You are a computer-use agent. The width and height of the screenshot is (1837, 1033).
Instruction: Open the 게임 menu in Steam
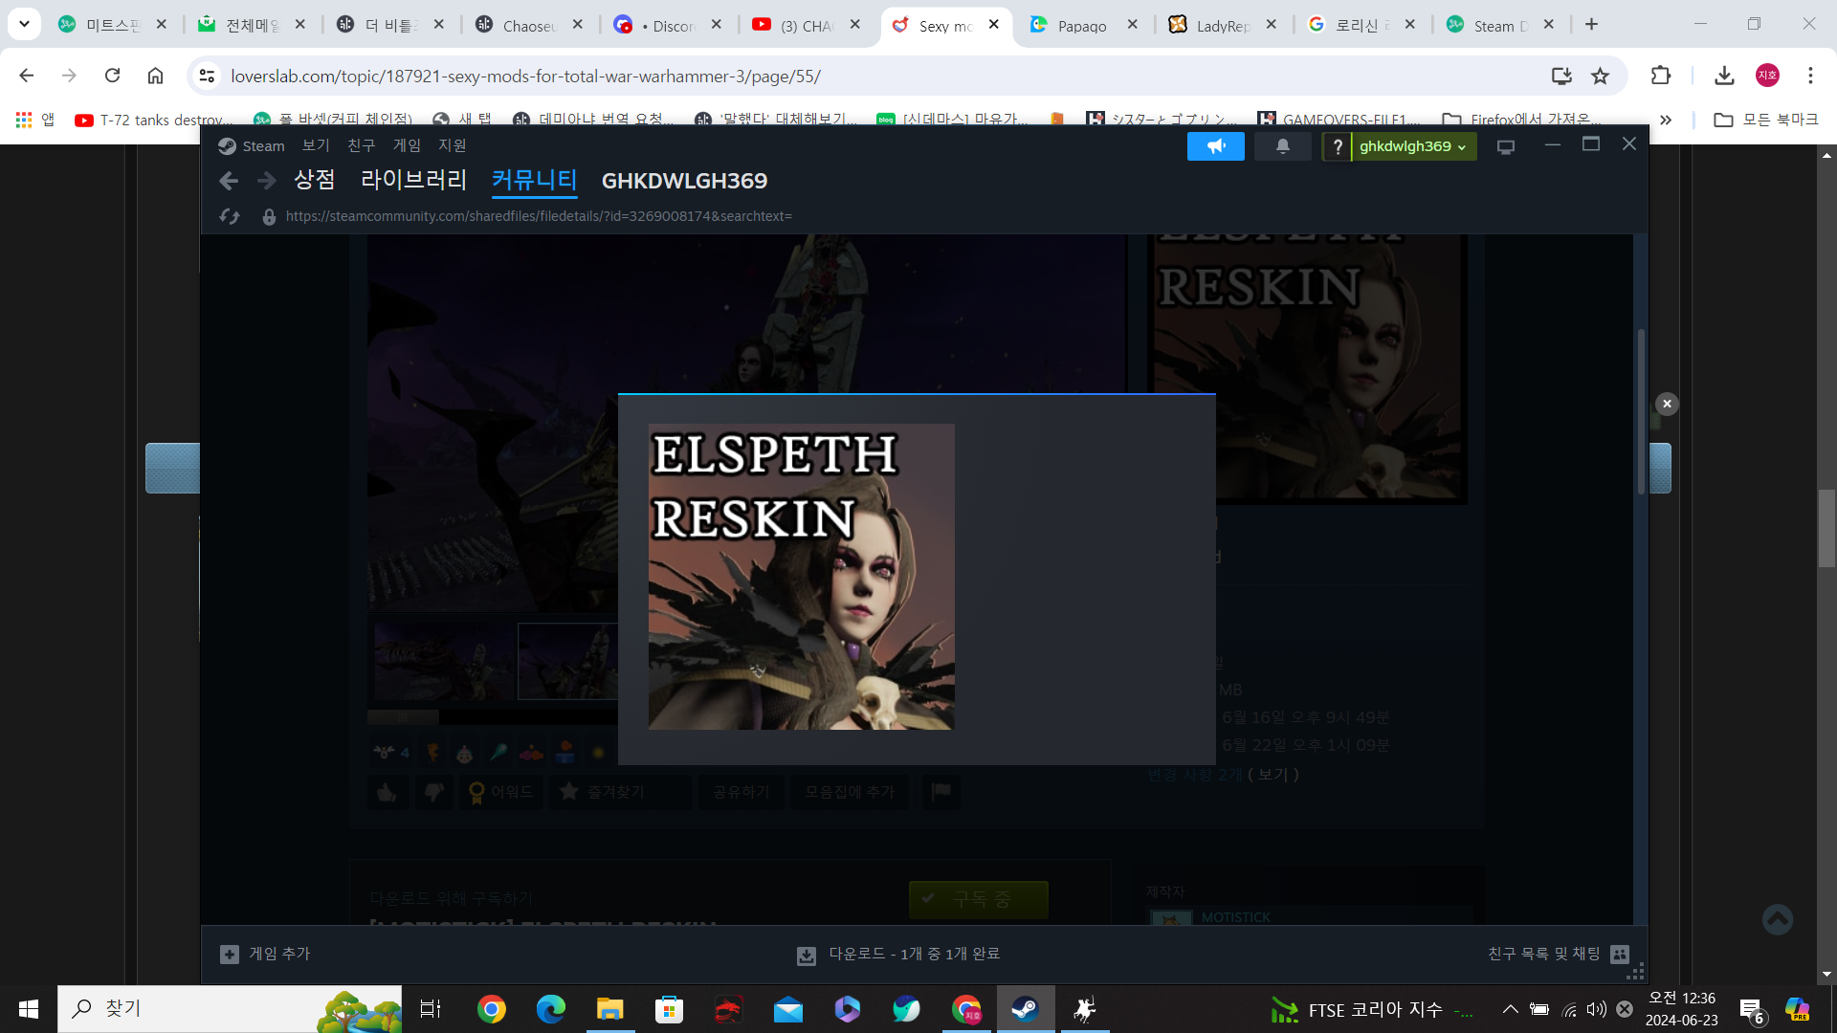pos(407,145)
